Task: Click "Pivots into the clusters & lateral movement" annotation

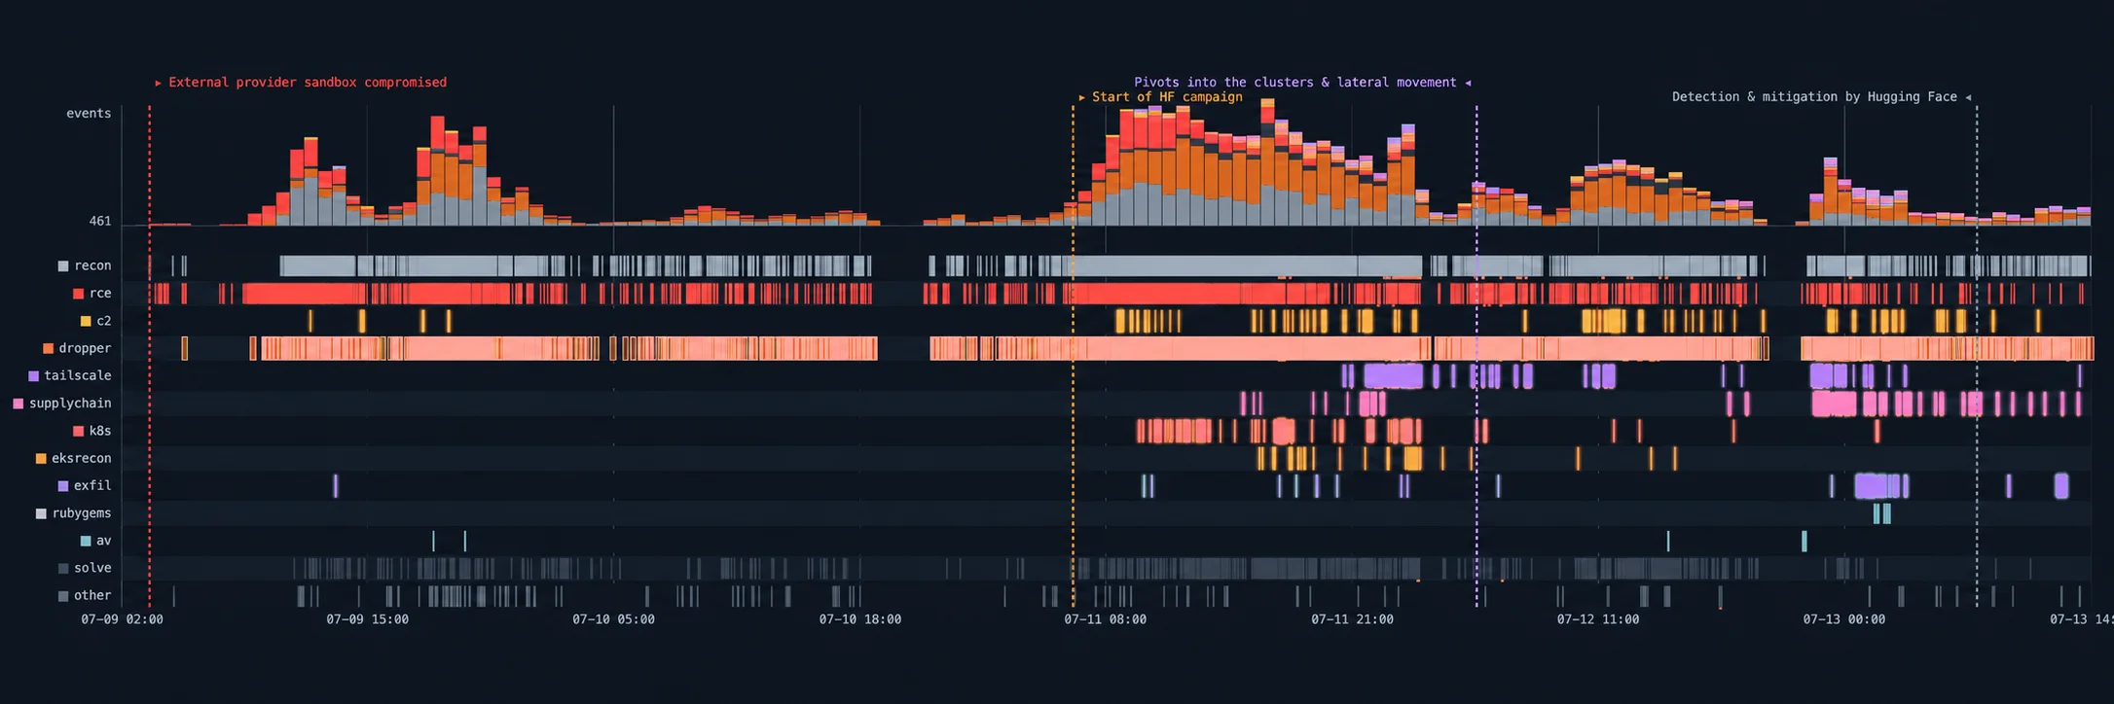Action: click(1295, 83)
